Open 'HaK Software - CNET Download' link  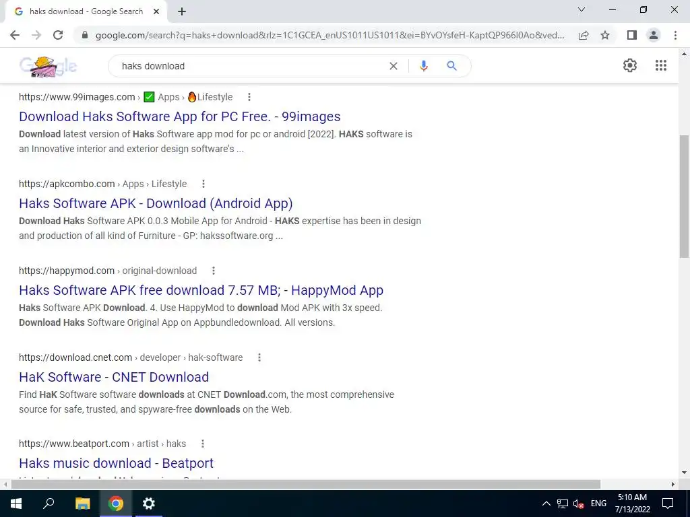click(114, 377)
